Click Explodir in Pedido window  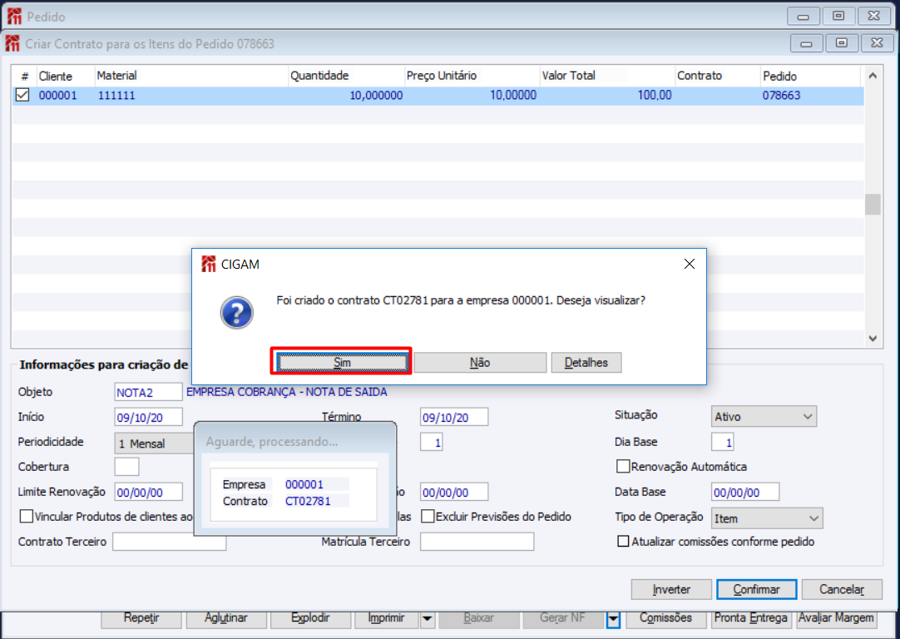point(310,618)
